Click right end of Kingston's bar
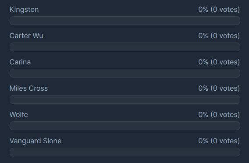 (238, 21)
